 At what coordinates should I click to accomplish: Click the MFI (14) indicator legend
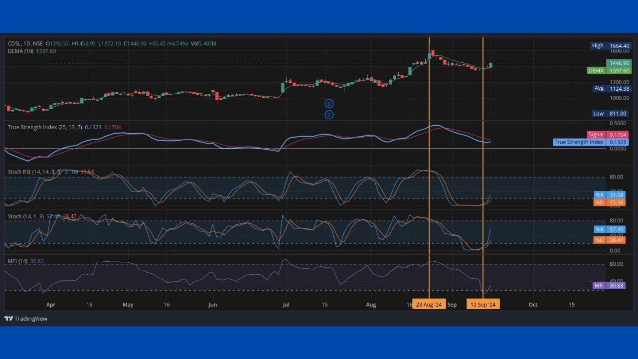click(x=26, y=261)
